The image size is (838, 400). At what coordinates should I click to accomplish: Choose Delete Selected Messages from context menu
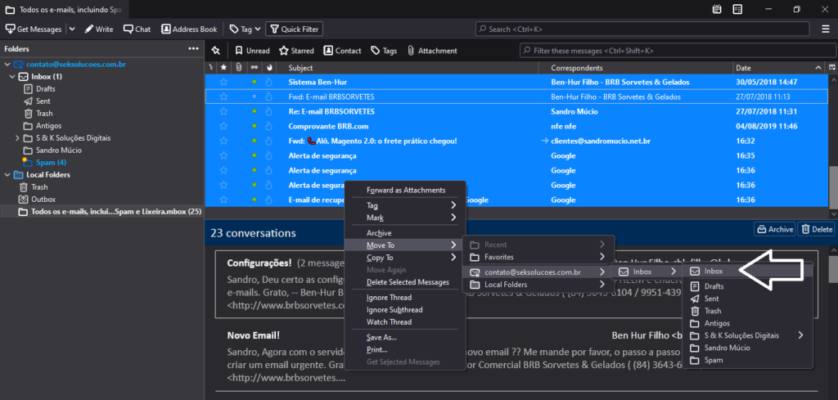(x=408, y=282)
